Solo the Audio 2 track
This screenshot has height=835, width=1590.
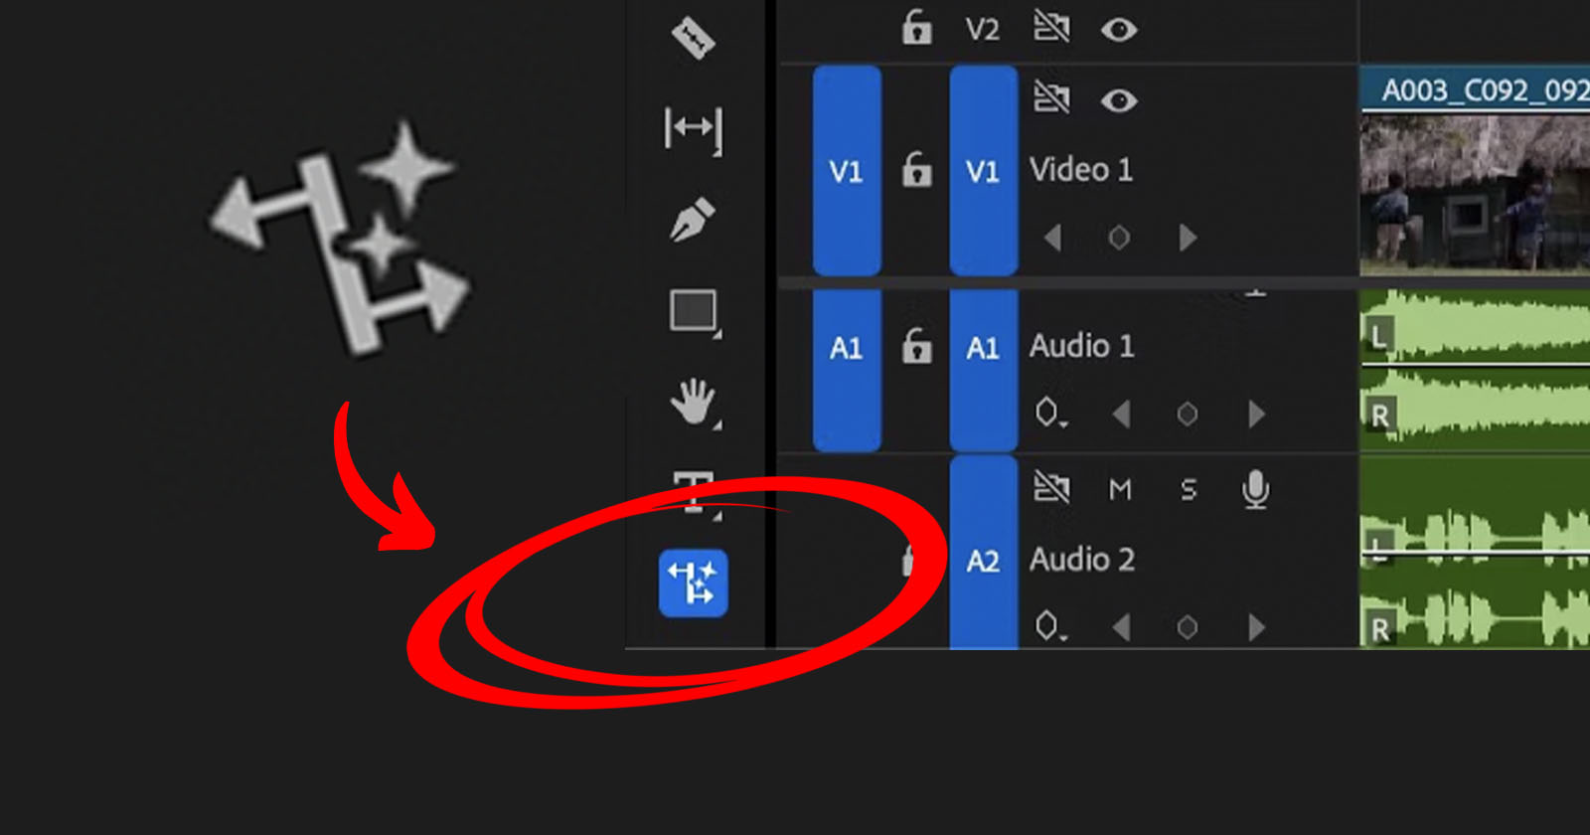(1187, 489)
